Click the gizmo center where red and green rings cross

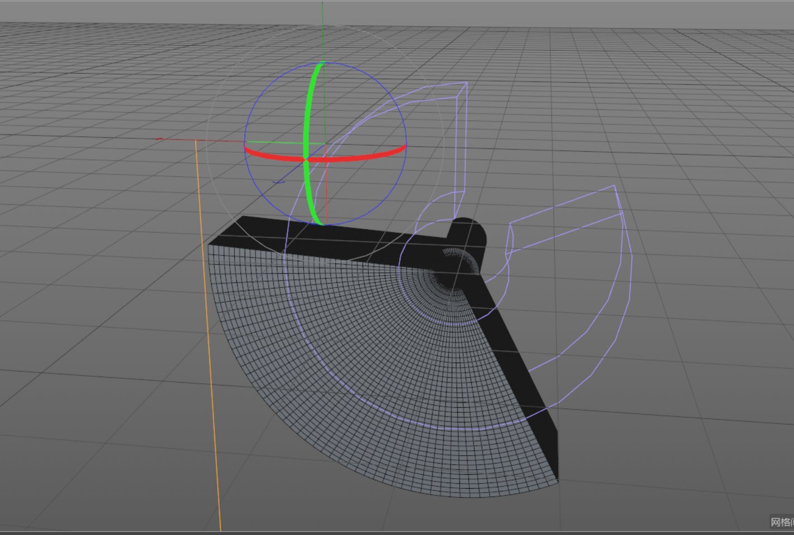point(306,160)
